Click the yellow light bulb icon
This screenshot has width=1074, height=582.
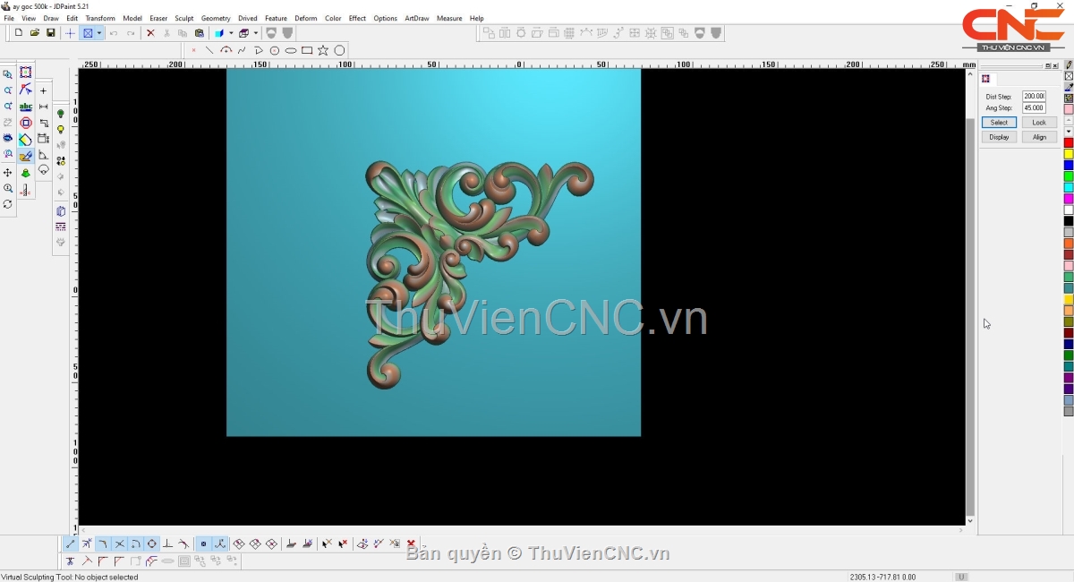click(61, 130)
